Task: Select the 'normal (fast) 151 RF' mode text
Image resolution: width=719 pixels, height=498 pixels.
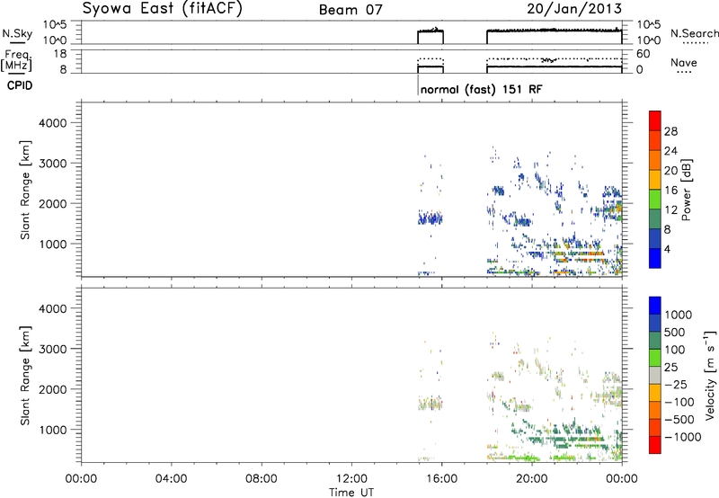Action: pos(481,89)
